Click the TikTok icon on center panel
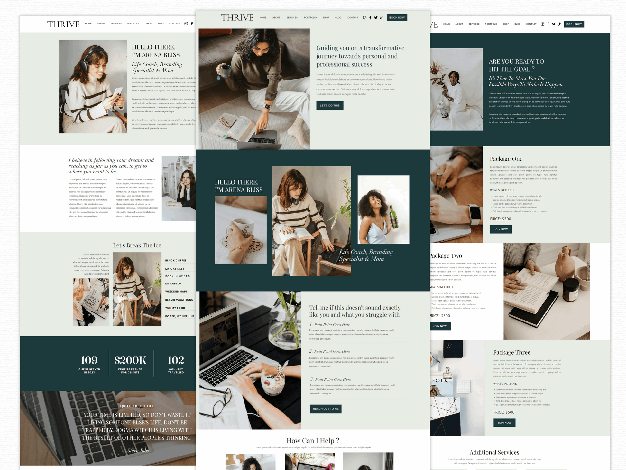Image resolution: width=626 pixels, height=470 pixels. [382, 18]
